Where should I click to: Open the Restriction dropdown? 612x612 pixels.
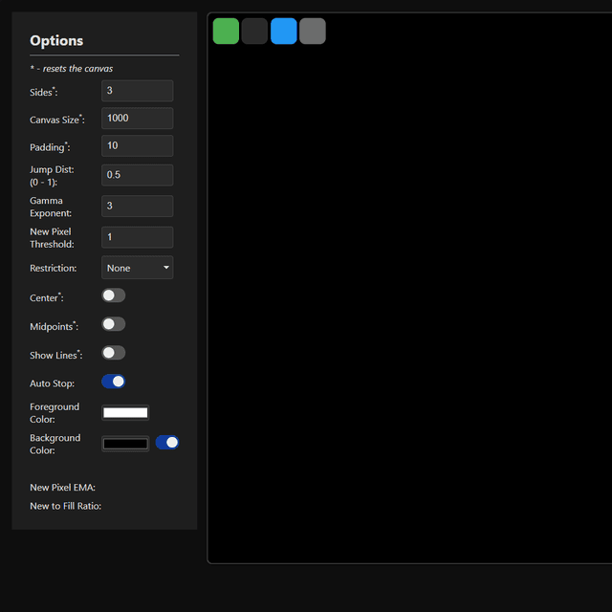[138, 268]
